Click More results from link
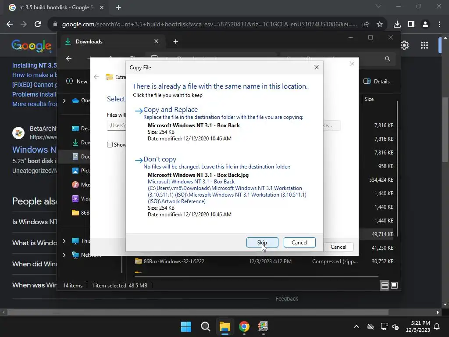Viewport: 449px width, 337px height. 34,104
